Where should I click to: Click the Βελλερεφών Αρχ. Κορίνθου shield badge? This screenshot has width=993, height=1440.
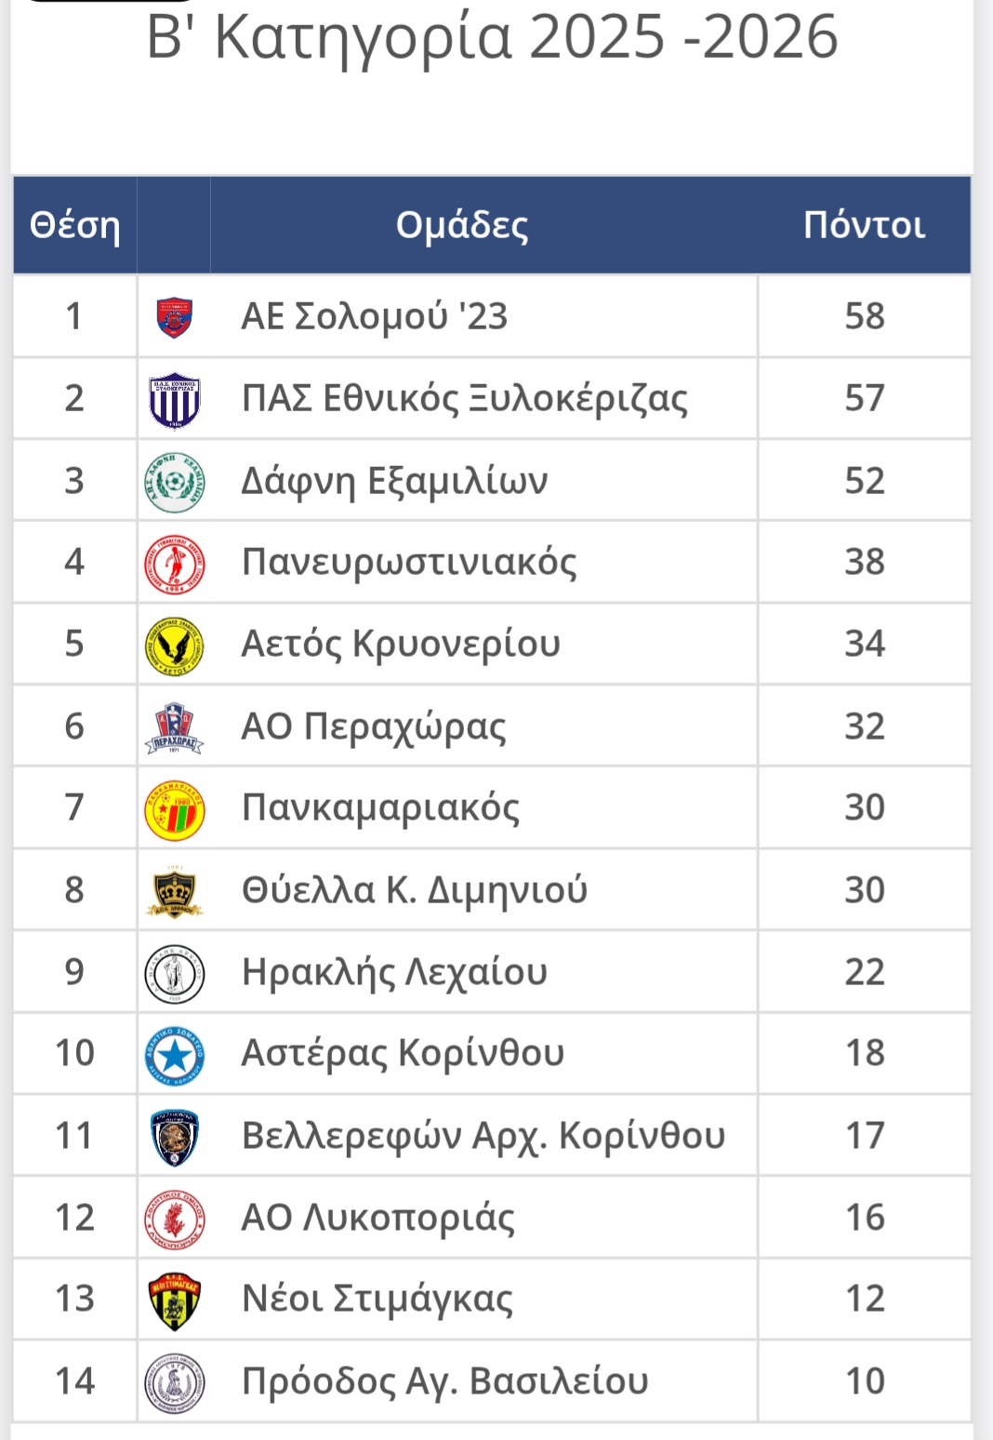pos(174,1137)
